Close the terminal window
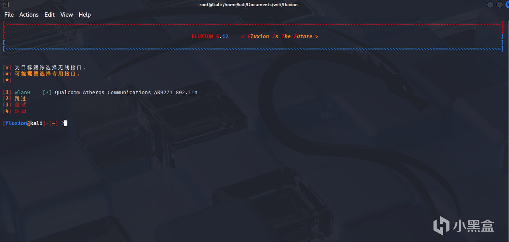This screenshot has height=242, width=509. 507,5
